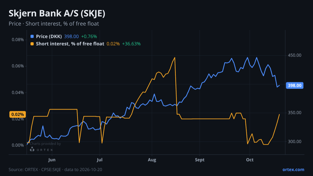Click the Aug x-axis label
This screenshot has width=313, height=176.
coord(152,160)
